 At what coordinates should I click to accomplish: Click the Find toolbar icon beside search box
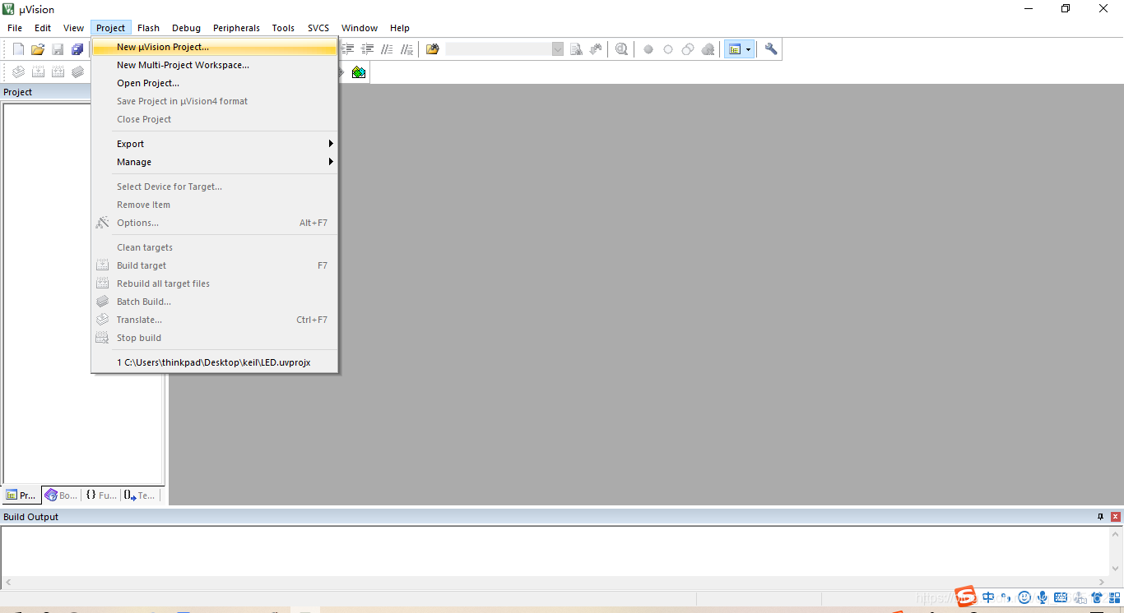coord(576,49)
